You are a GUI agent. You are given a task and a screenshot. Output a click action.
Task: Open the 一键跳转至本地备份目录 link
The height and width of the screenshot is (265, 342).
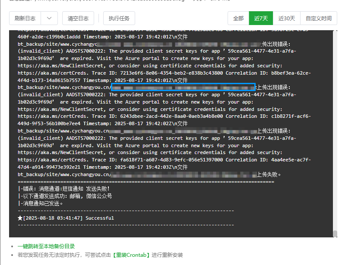click(x=46, y=246)
